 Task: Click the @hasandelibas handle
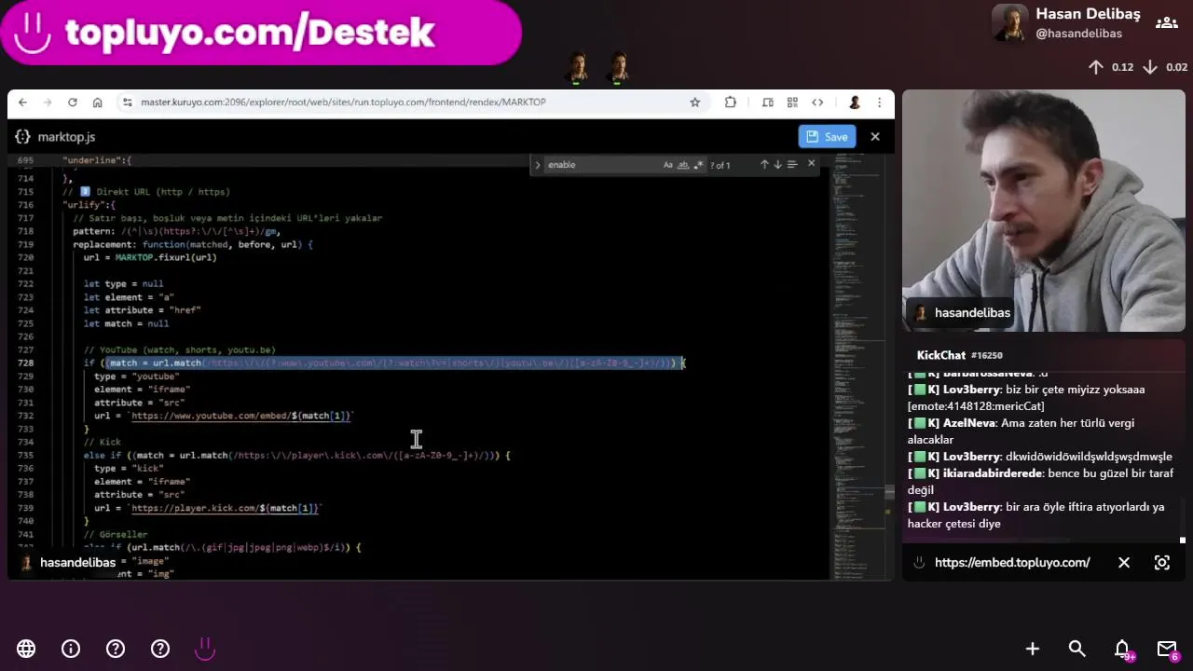coord(1078,34)
